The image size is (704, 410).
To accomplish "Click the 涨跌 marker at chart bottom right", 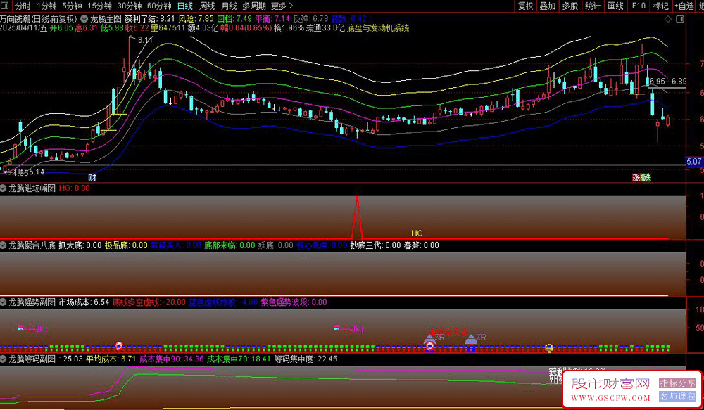I will [641, 177].
